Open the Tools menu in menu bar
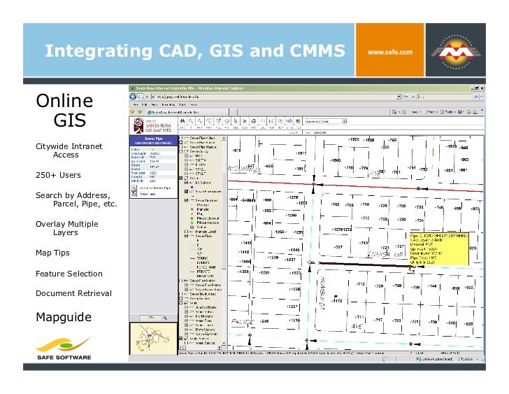The image size is (509, 394). click(x=182, y=104)
